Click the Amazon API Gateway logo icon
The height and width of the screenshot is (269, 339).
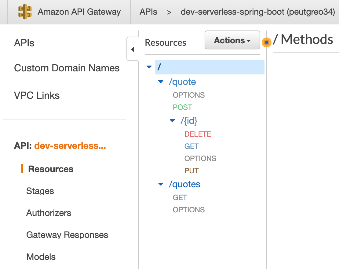click(x=25, y=12)
